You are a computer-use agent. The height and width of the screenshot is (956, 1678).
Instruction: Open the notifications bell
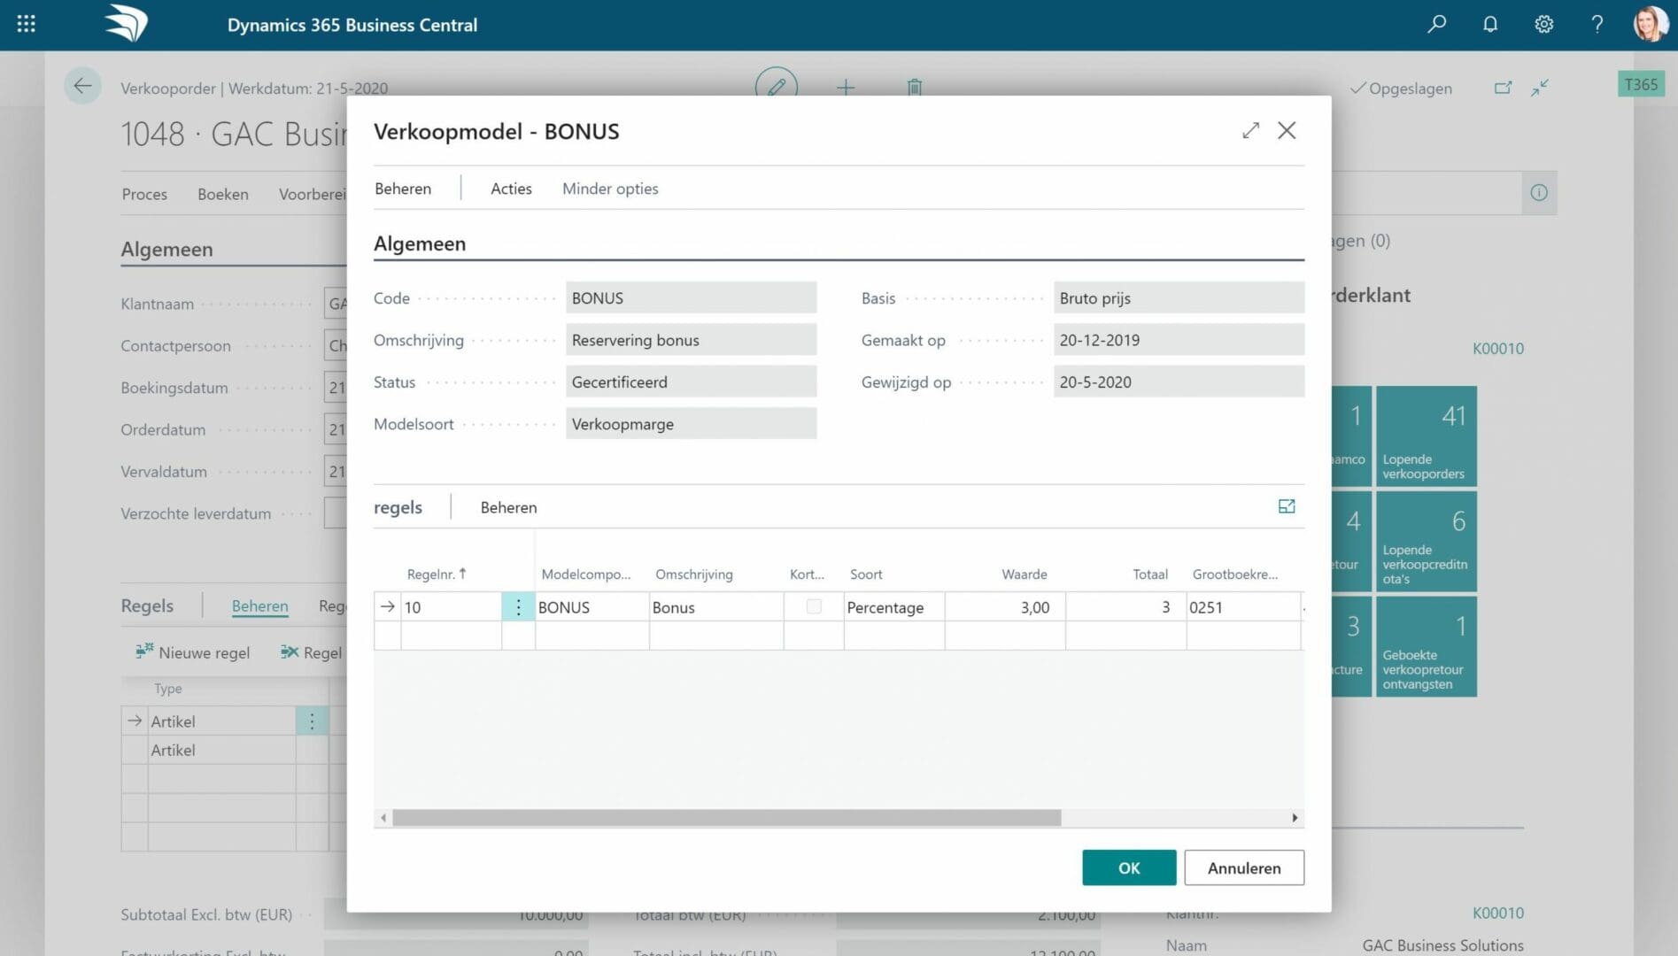[1490, 24]
